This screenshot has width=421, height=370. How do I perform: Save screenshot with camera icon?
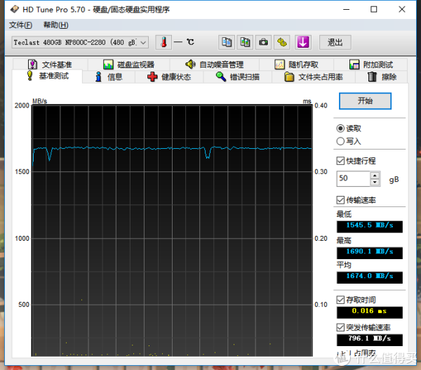tap(263, 42)
